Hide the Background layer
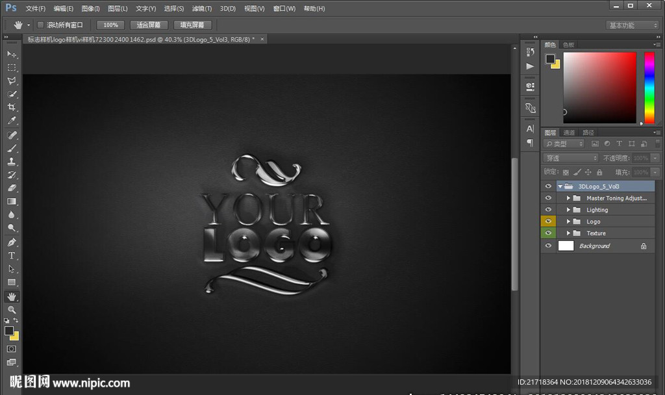 [548, 246]
